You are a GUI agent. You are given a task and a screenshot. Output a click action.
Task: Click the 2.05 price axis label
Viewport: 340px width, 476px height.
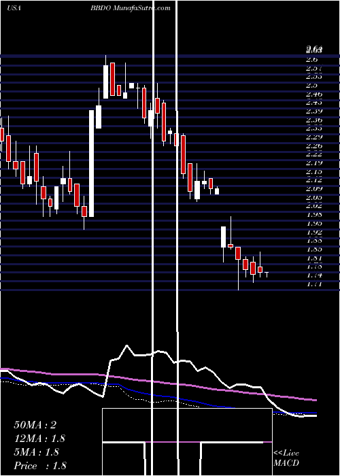314,198
